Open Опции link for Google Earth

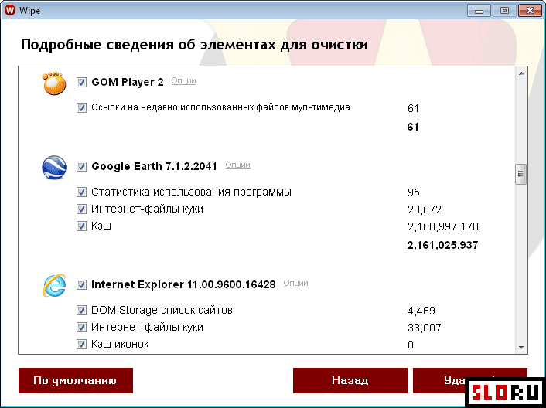click(238, 165)
